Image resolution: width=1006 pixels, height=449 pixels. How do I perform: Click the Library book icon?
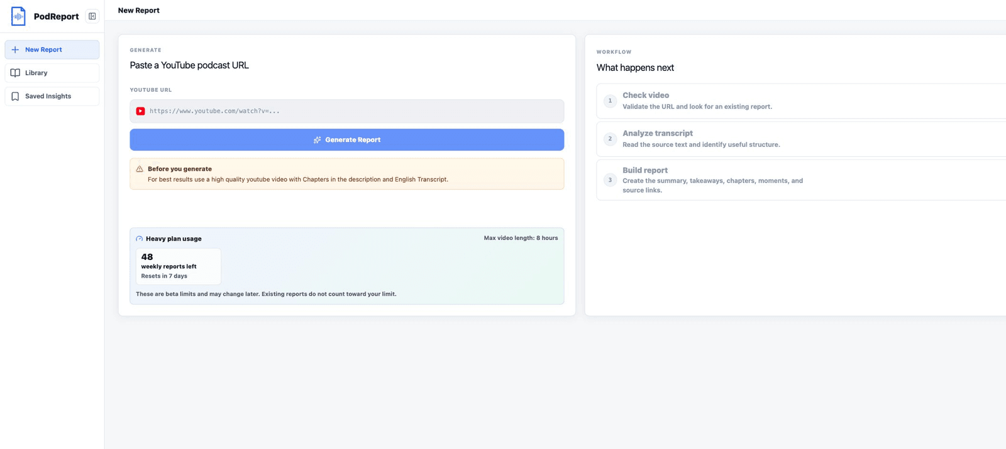click(15, 73)
